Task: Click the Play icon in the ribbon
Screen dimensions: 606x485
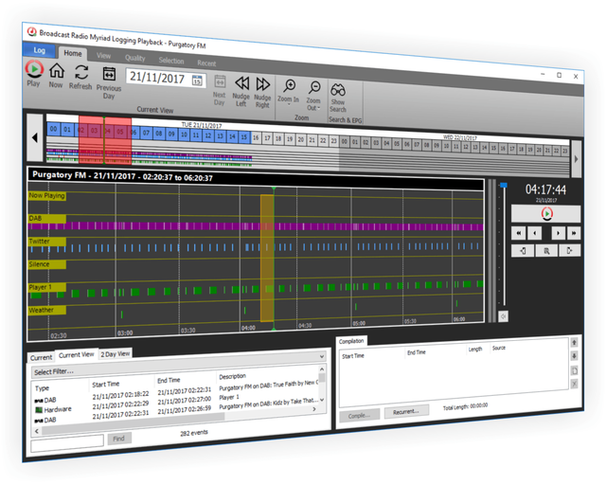Action: 34,69
